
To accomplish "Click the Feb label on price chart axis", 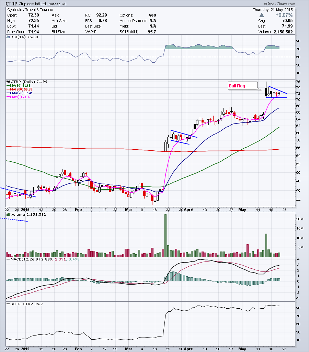I will (x=78, y=210).
